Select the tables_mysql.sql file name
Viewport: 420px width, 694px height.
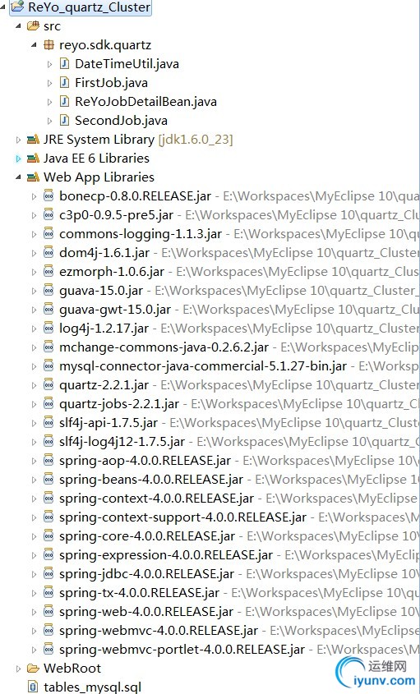point(93,687)
